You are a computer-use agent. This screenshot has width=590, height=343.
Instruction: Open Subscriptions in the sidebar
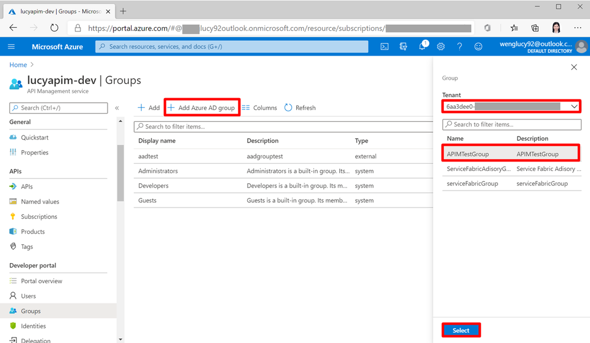click(x=39, y=216)
